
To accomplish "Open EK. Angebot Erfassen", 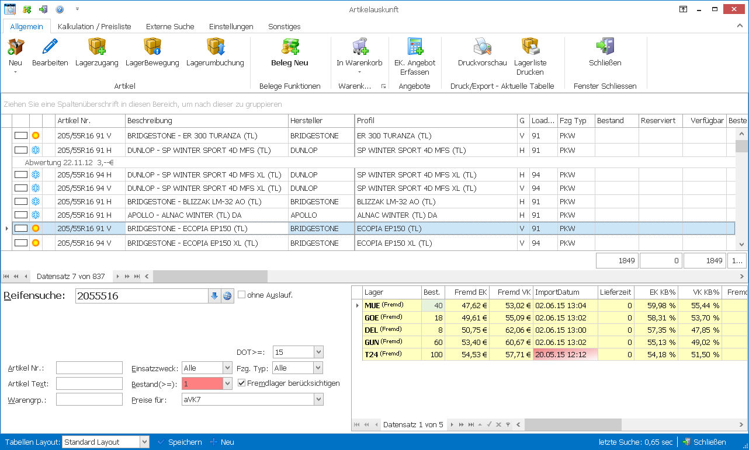I will point(415,57).
